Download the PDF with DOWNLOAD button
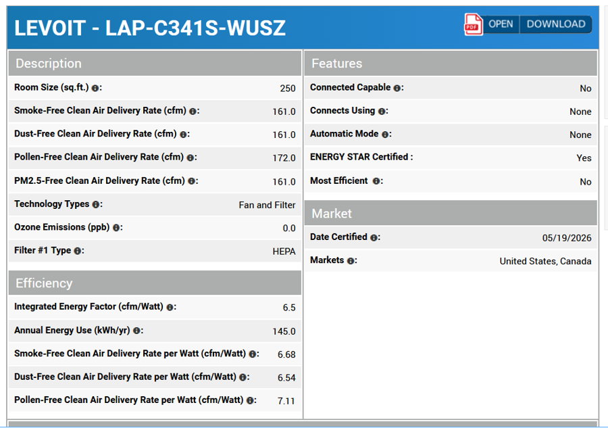Image resolution: width=608 pixels, height=428 pixels. point(556,24)
